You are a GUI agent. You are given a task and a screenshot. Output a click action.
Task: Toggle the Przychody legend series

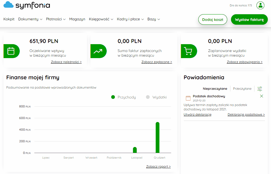point(123,97)
